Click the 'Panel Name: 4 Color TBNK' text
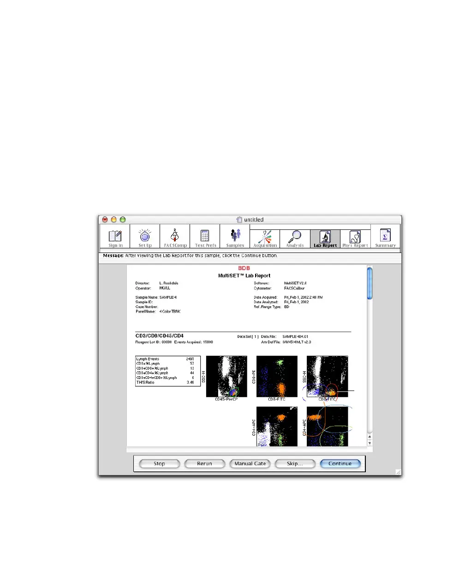 [x=158, y=312]
